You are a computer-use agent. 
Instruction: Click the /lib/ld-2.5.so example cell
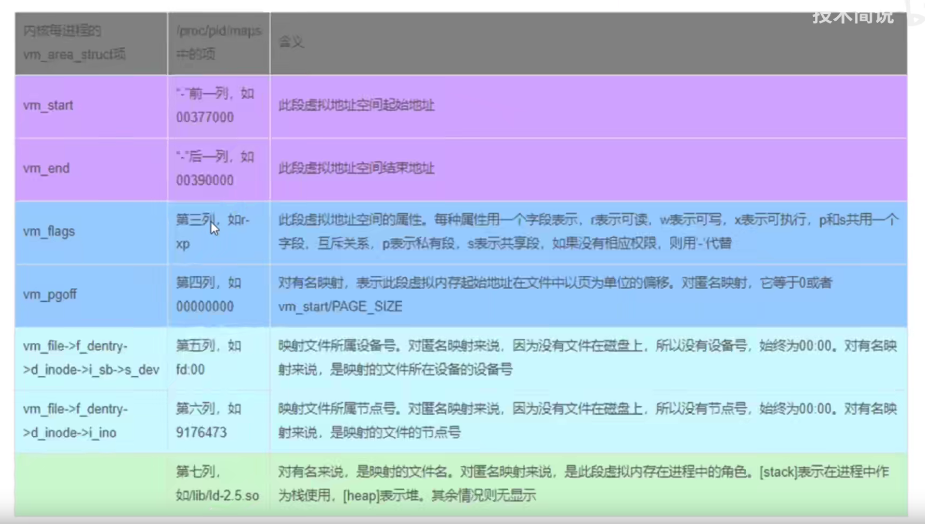point(217,484)
